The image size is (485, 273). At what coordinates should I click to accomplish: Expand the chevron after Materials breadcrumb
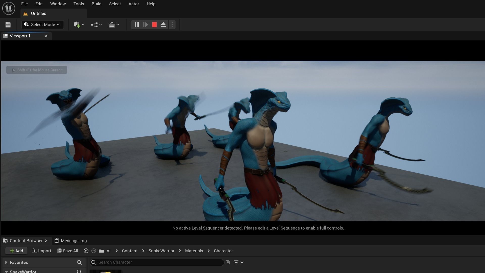point(209,251)
